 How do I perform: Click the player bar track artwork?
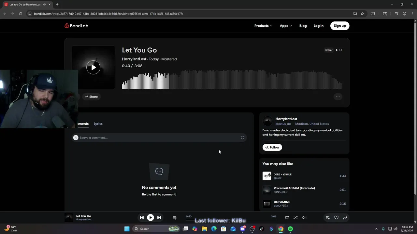(x=69, y=217)
